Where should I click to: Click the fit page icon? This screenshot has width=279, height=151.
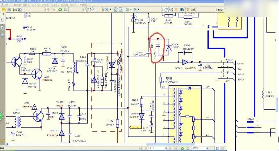pos(115,10)
